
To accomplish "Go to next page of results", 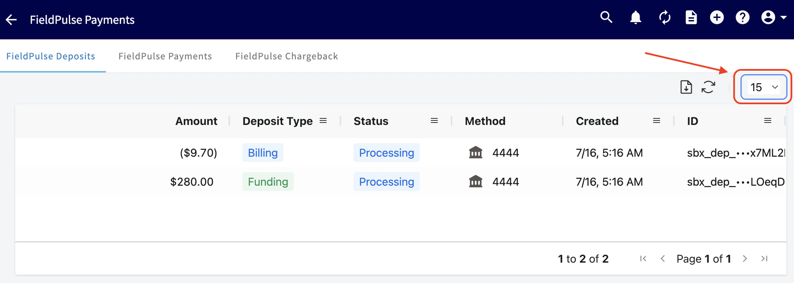I will [x=745, y=258].
